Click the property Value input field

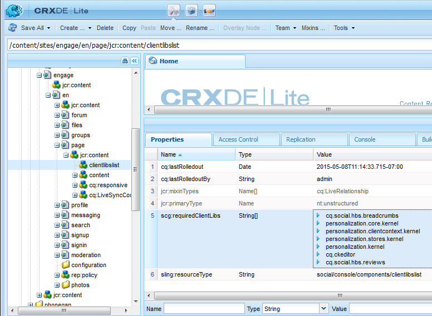pos(391,309)
